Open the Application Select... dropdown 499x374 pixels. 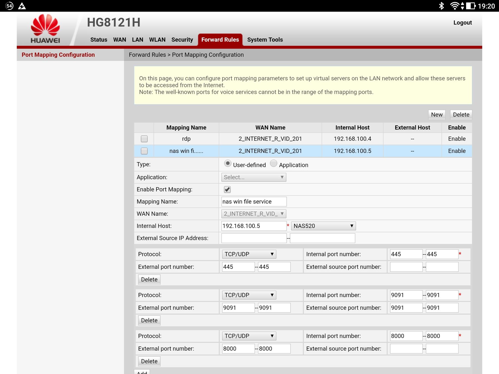tap(254, 177)
